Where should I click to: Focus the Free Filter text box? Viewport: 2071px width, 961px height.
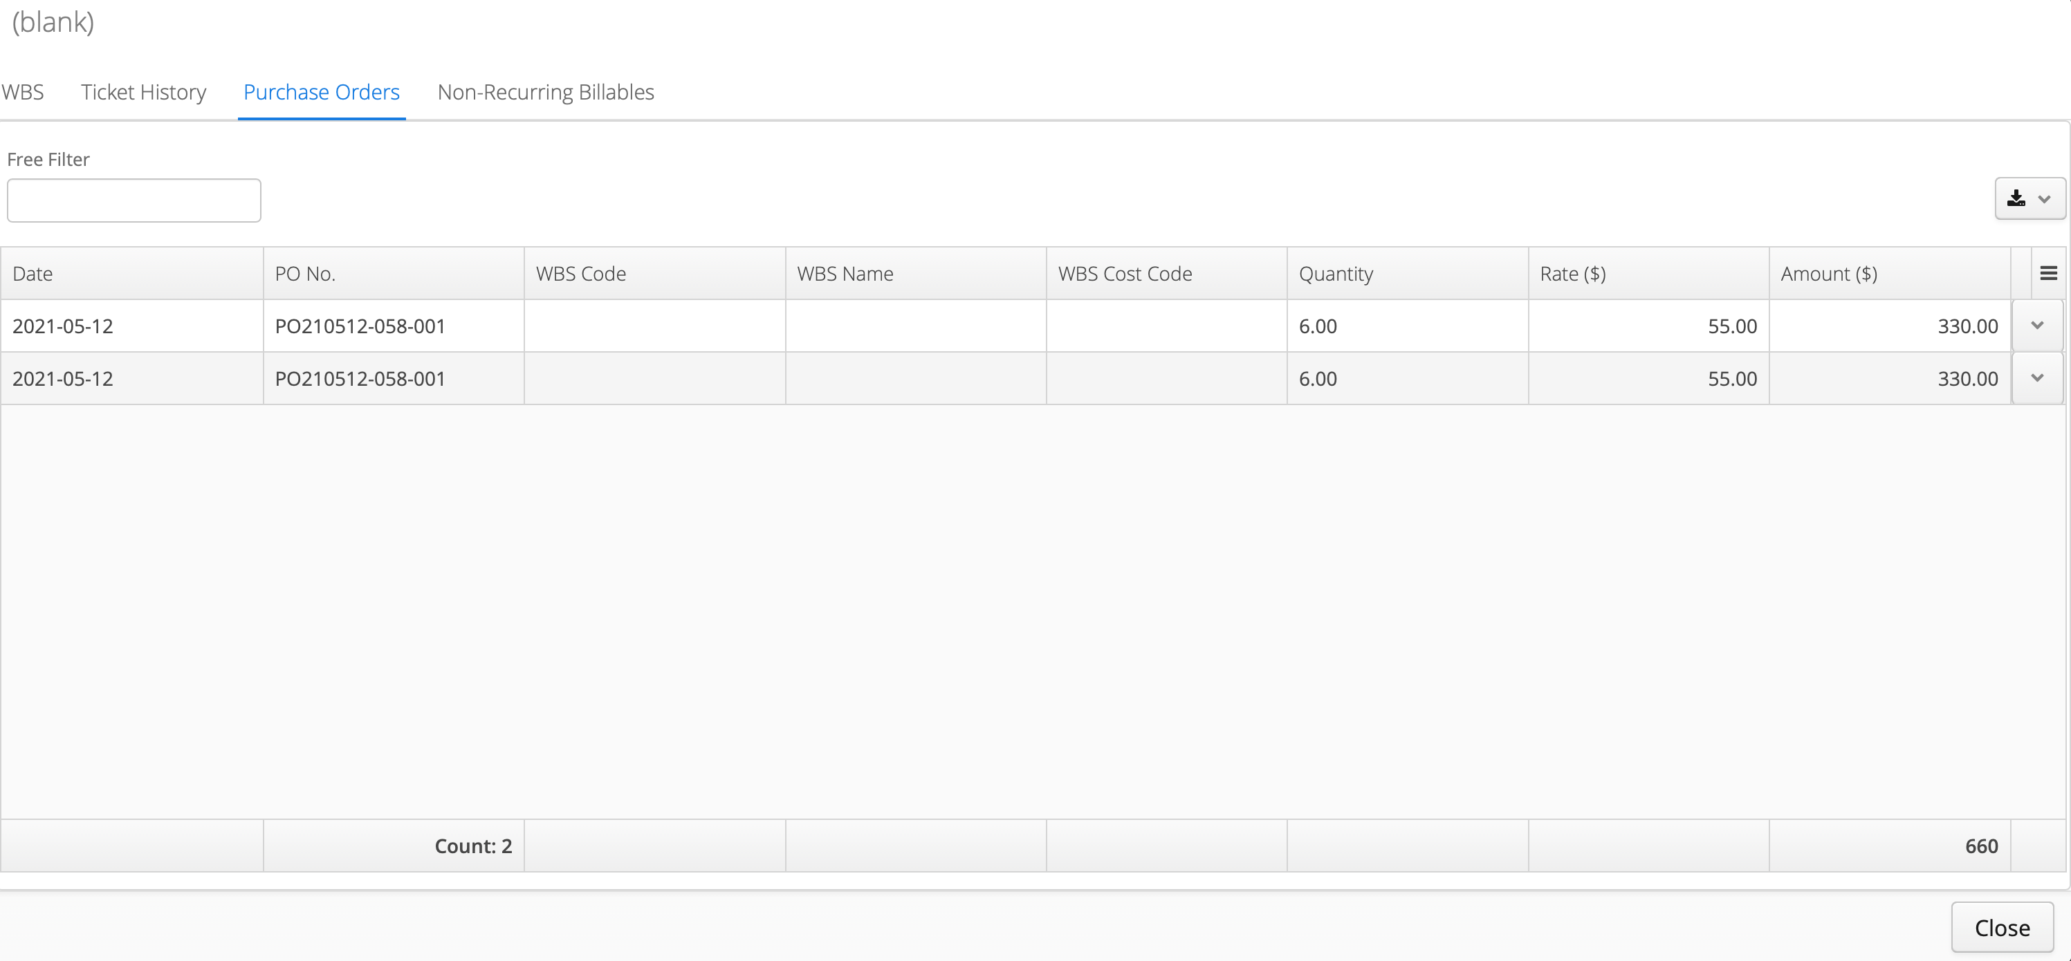point(134,200)
